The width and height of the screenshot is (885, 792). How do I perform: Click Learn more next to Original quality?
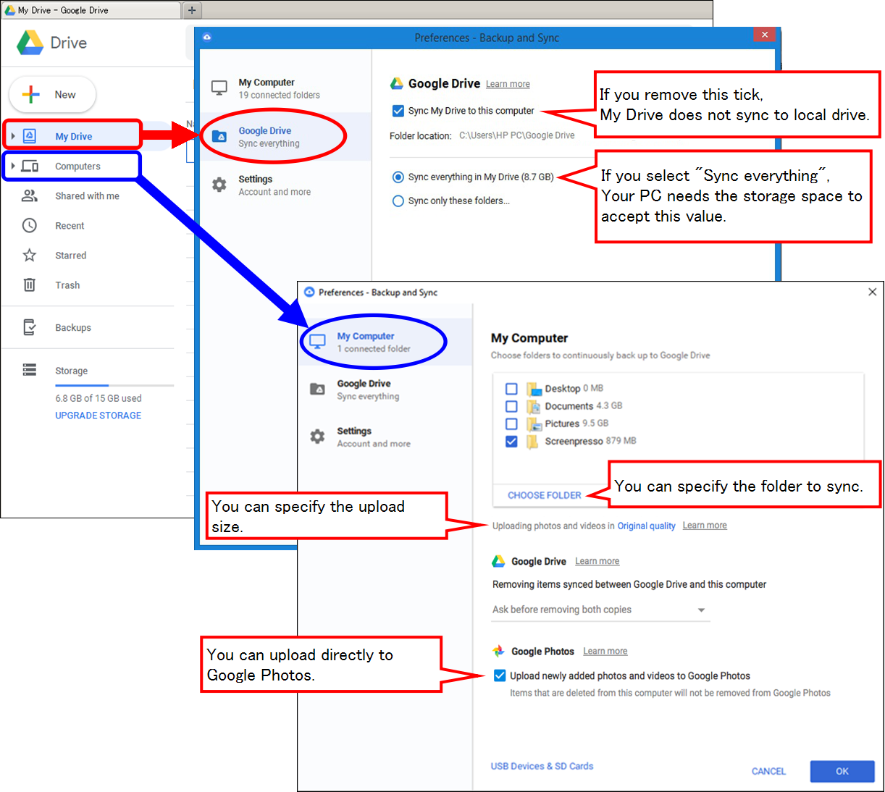(705, 526)
